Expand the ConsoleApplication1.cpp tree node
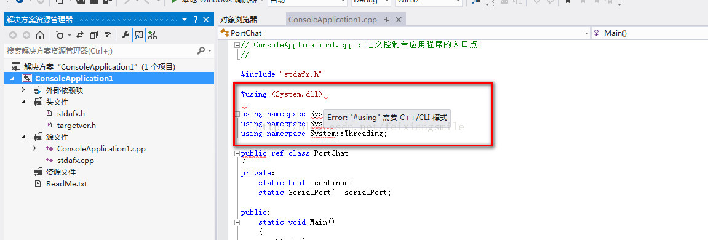708x240 pixels. [34, 149]
